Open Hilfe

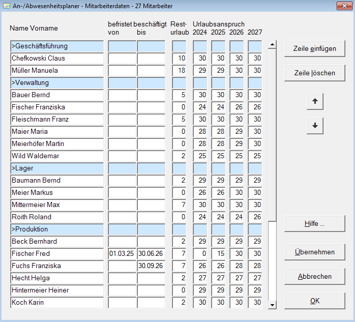tap(315, 223)
